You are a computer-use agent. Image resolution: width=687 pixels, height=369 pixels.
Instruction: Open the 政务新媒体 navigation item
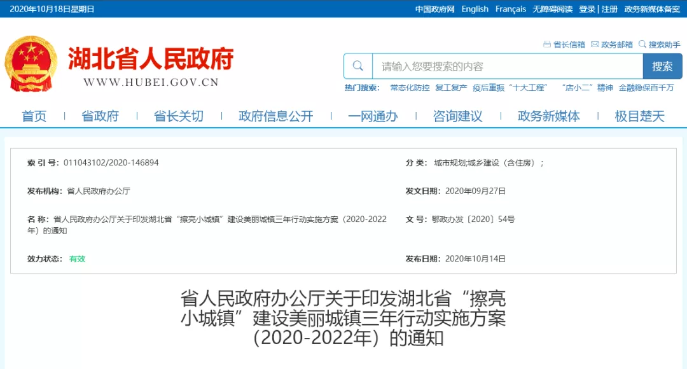548,116
